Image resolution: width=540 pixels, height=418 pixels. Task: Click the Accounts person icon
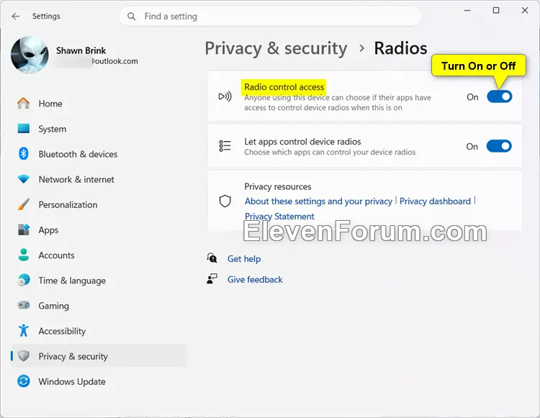(x=24, y=255)
